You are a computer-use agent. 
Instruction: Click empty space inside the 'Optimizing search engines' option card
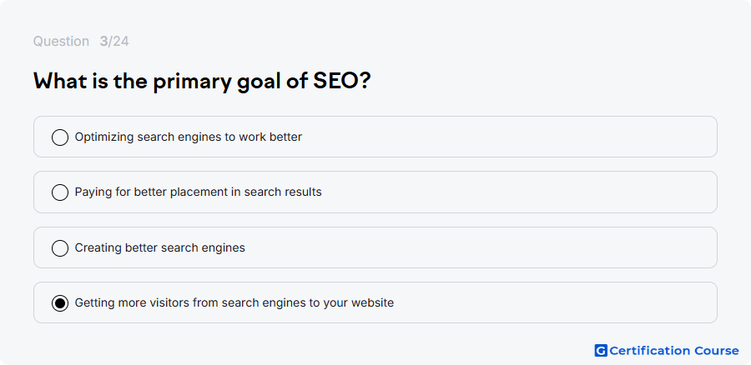point(507,137)
